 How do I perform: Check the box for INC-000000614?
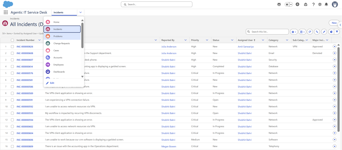pos(12,67)
